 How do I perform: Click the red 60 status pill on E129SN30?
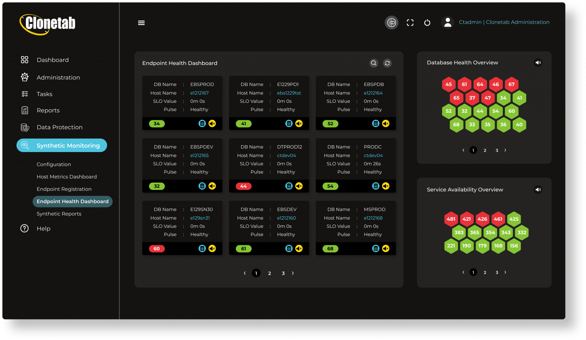click(156, 248)
